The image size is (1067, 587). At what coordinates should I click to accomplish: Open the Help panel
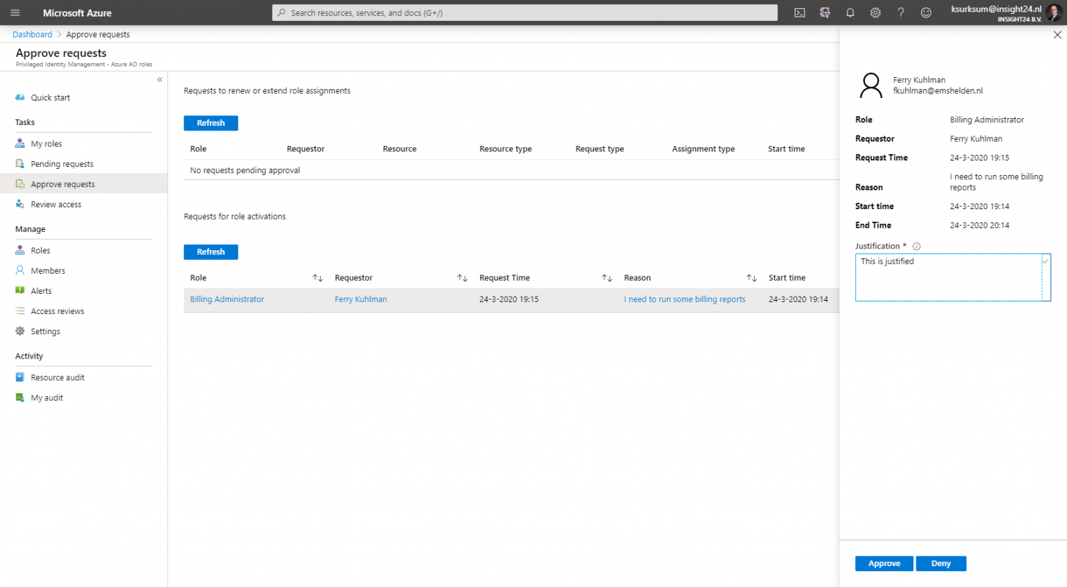click(900, 13)
